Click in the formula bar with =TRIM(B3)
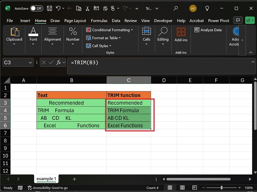 pyautogui.click(x=157, y=62)
